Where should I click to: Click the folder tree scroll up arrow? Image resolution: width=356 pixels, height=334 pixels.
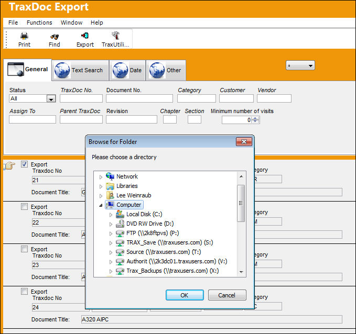[x=241, y=176]
